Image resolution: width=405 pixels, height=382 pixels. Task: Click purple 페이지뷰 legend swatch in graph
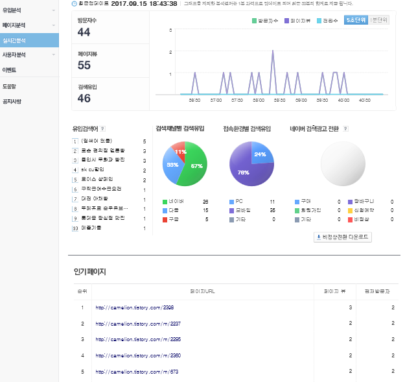pos(286,21)
